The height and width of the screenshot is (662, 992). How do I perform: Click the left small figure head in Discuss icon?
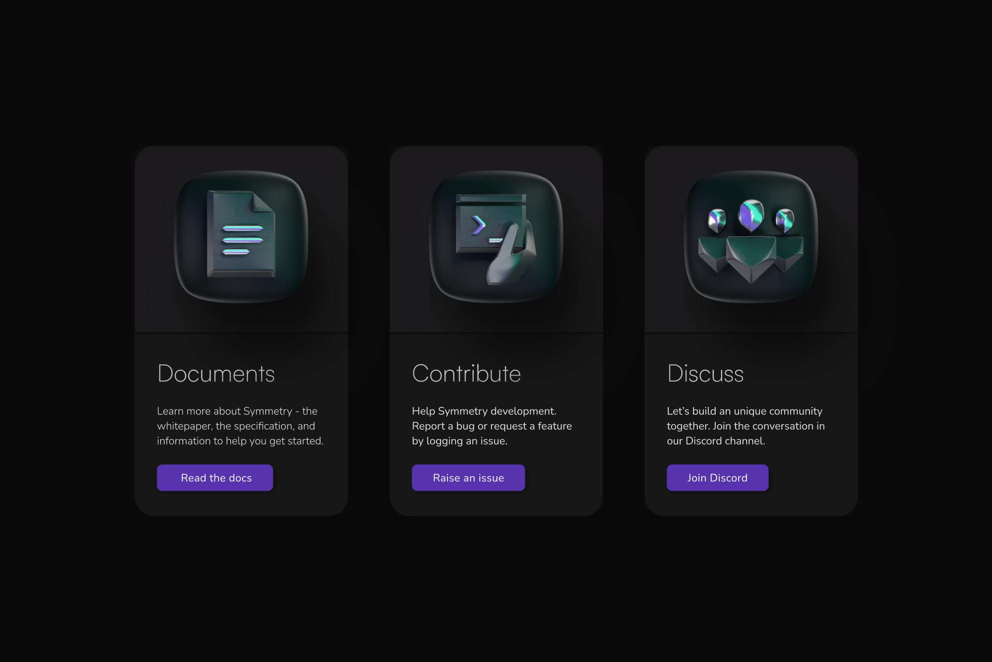pos(717,221)
